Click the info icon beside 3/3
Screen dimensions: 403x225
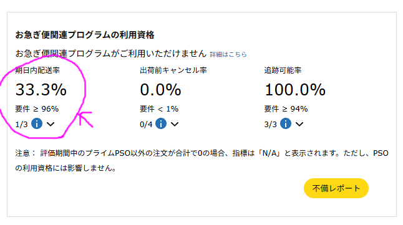pos(286,123)
